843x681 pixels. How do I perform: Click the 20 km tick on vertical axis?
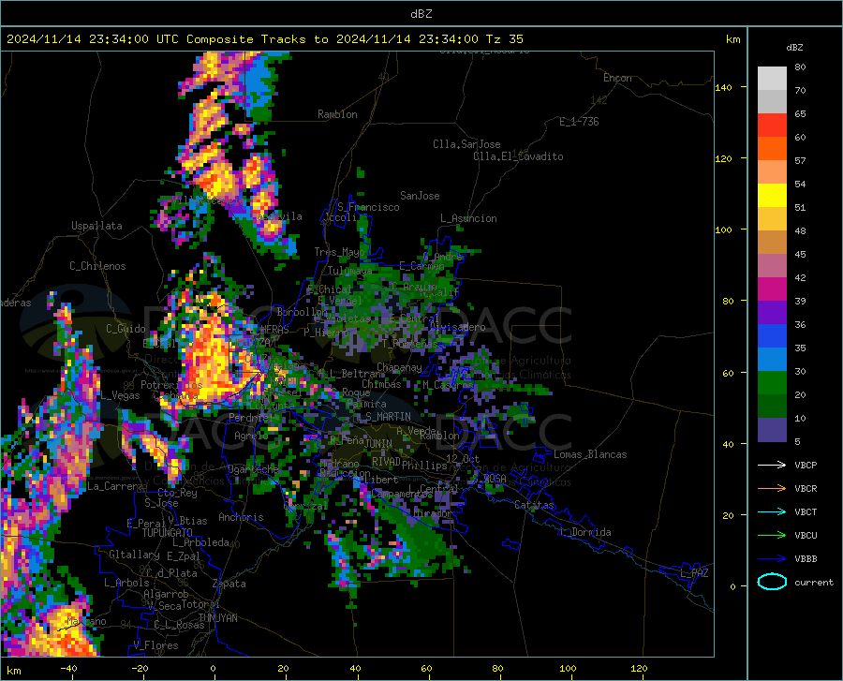point(728,515)
